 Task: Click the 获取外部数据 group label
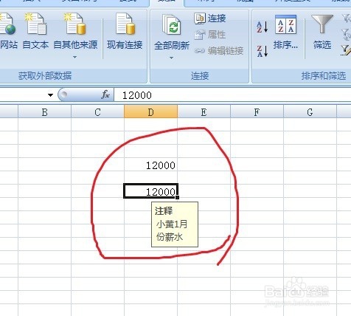click(x=45, y=76)
